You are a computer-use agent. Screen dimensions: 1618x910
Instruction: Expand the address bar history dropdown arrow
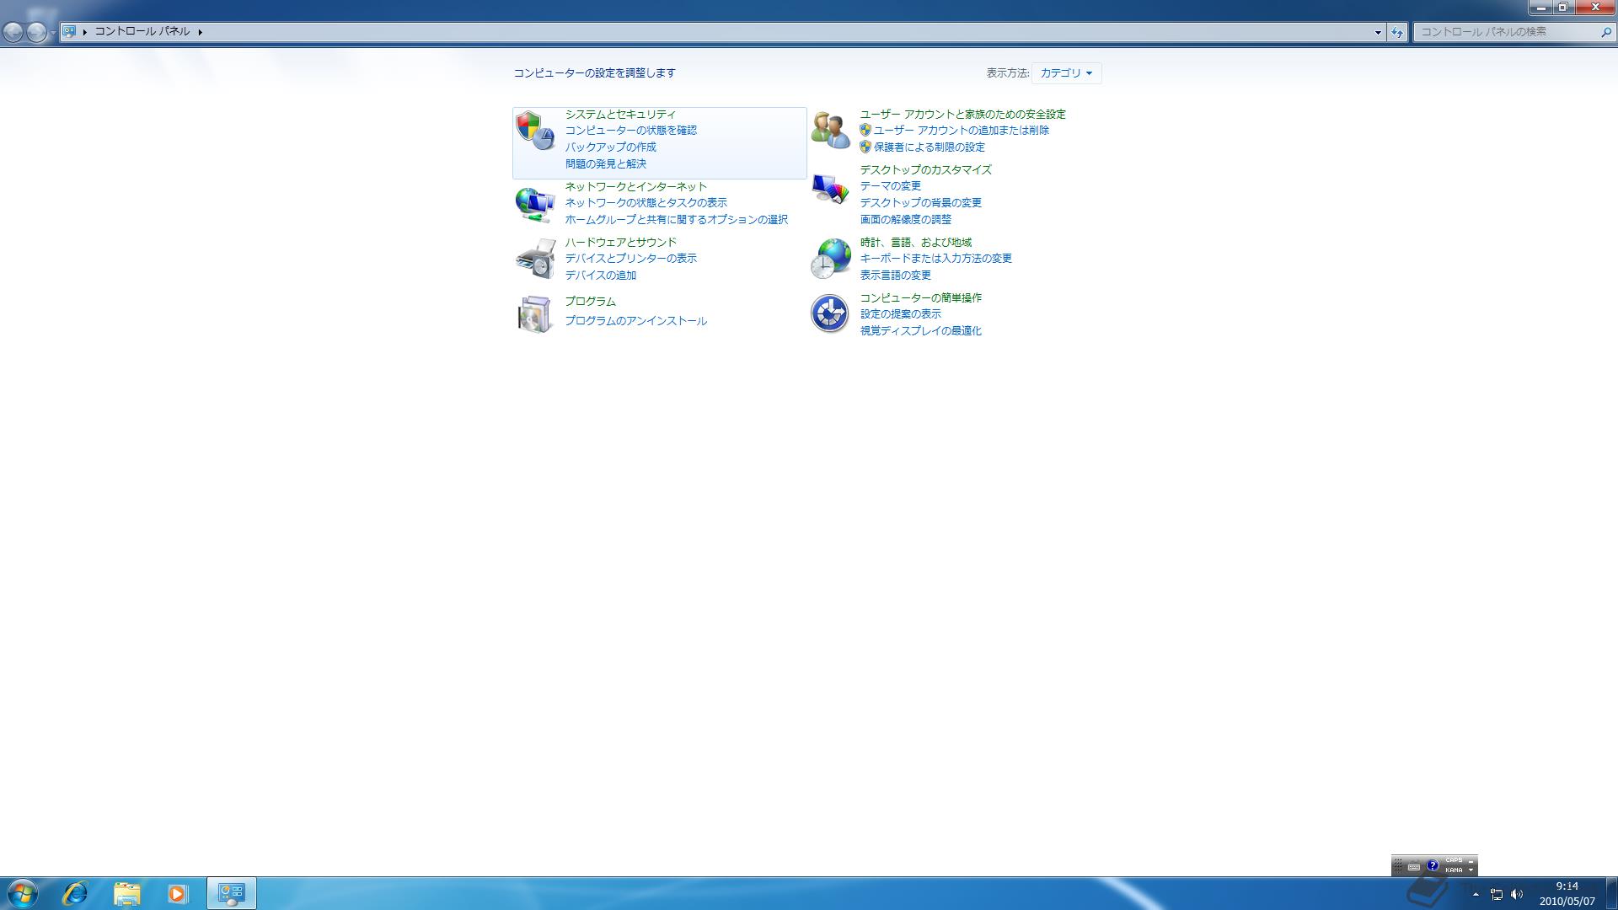[x=1378, y=32]
